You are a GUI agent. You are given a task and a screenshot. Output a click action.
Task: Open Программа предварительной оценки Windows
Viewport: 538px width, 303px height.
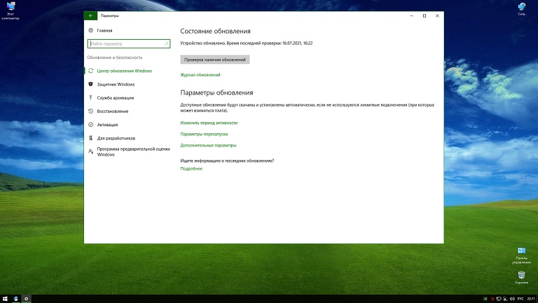pos(134,152)
